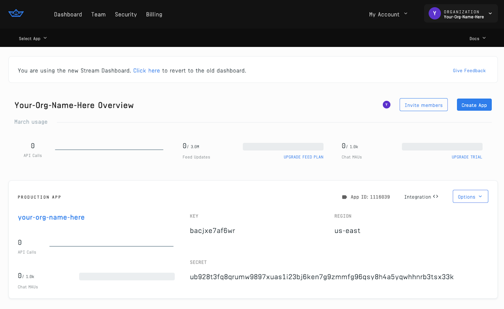Select the Dashboard menu item

pyautogui.click(x=68, y=14)
